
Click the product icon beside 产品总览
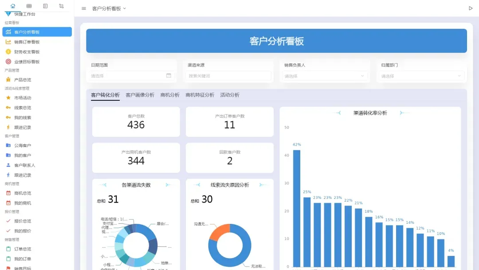pyautogui.click(x=8, y=79)
